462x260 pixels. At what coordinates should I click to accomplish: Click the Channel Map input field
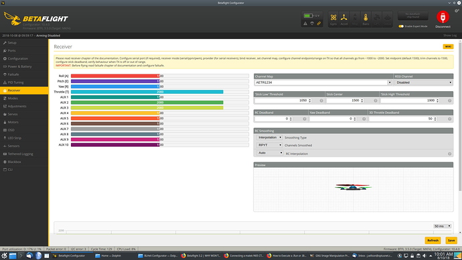(321, 82)
